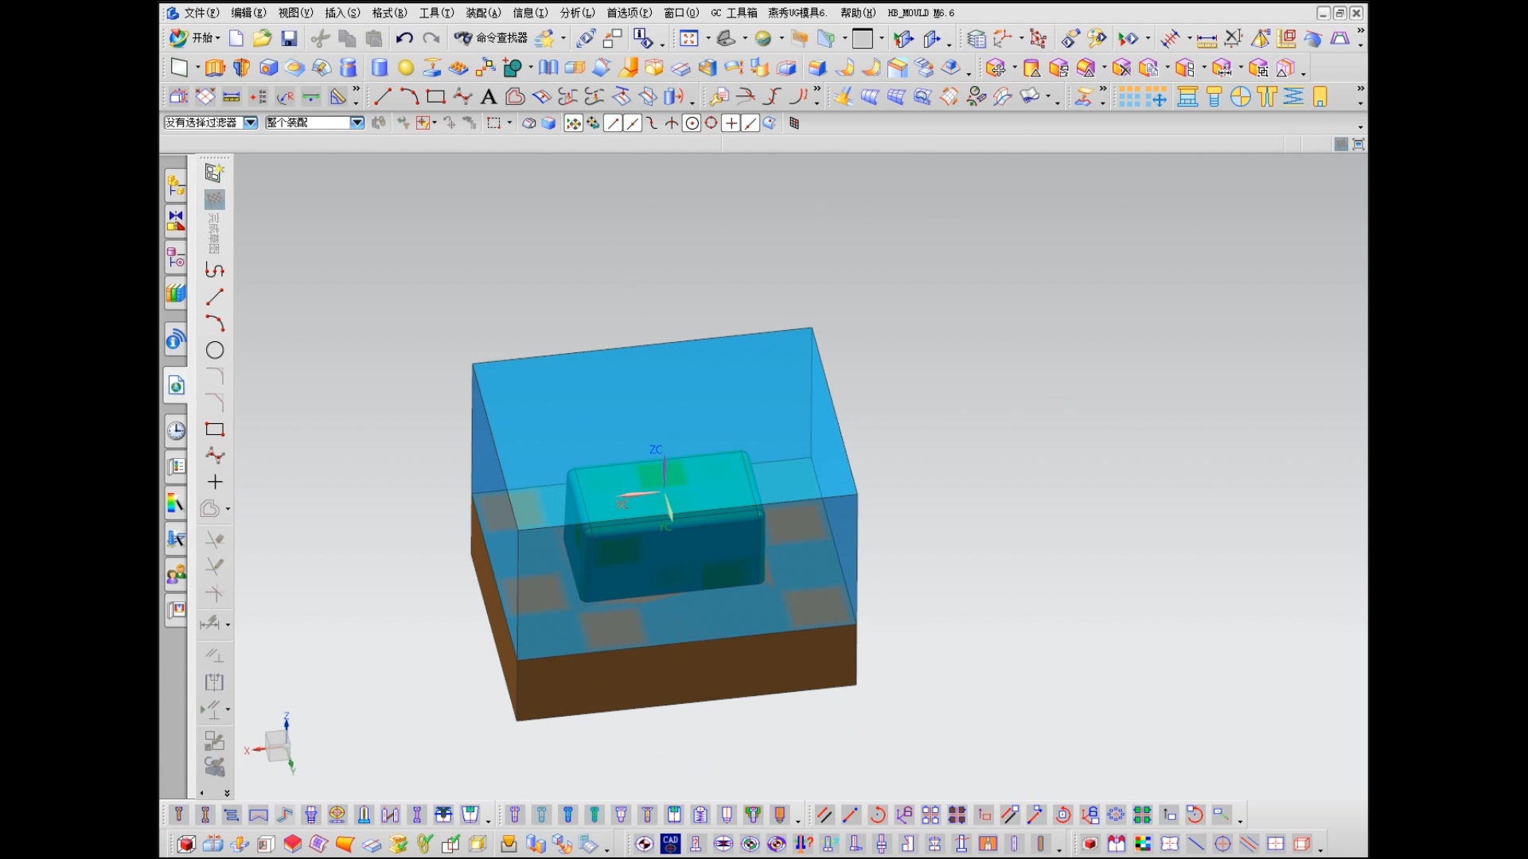The width and height of the screenshot is (1528, 859).
Task: Open the '整个装配' selection scope dropdown
Action: (x=357, y=122)
